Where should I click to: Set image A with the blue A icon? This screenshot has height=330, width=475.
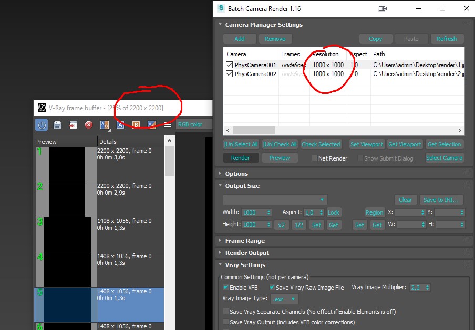(120, 125)
